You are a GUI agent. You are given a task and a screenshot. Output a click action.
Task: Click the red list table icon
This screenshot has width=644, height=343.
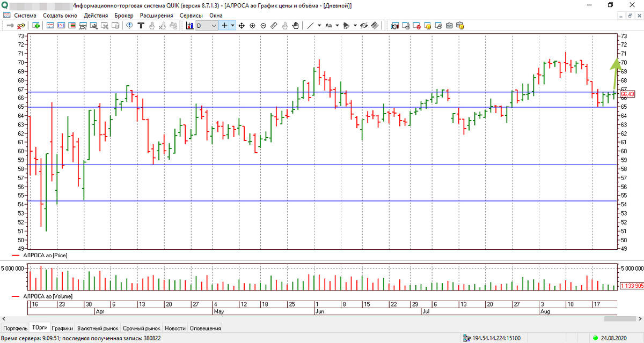point(72,25)
